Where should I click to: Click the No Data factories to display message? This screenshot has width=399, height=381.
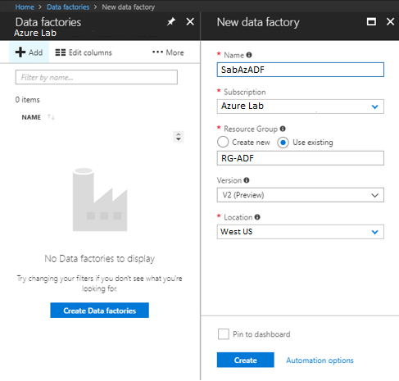click(100, 258)
